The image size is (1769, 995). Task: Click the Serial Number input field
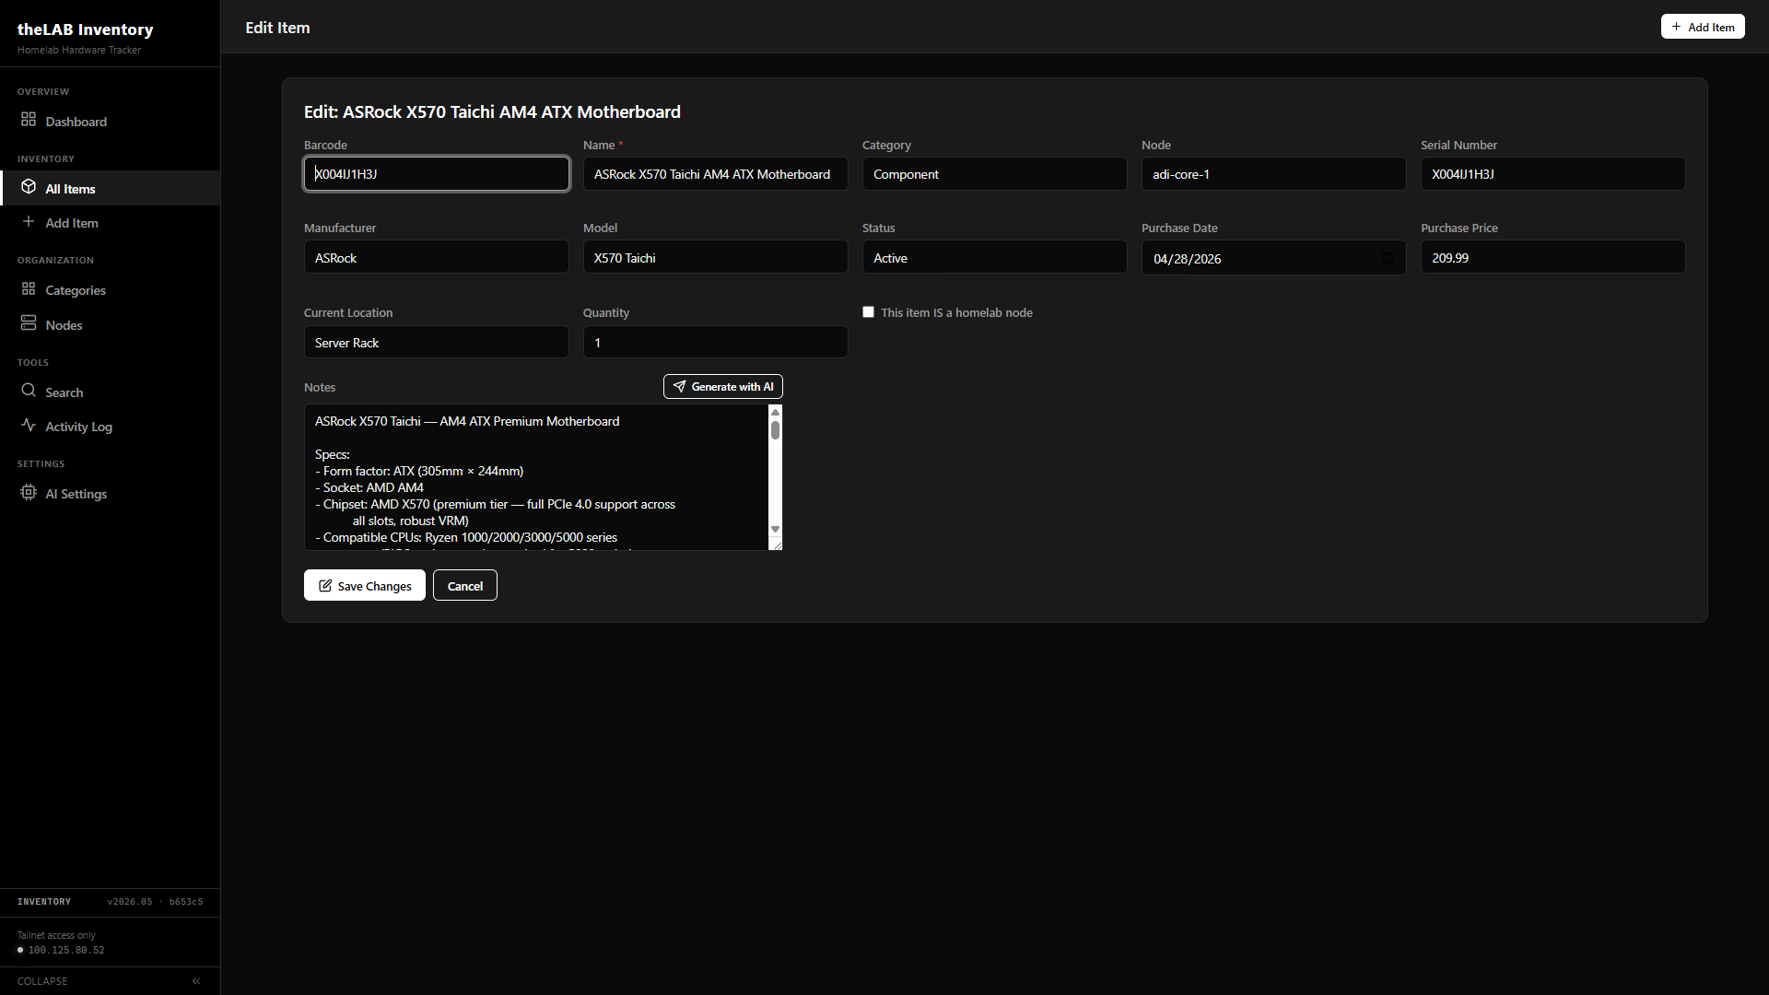tap(1552, 174)
